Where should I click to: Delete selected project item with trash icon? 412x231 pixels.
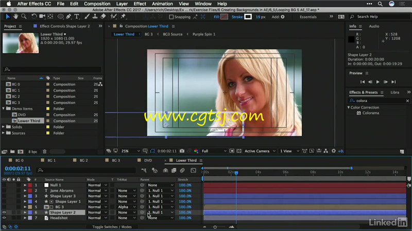[x=45, y=151]
